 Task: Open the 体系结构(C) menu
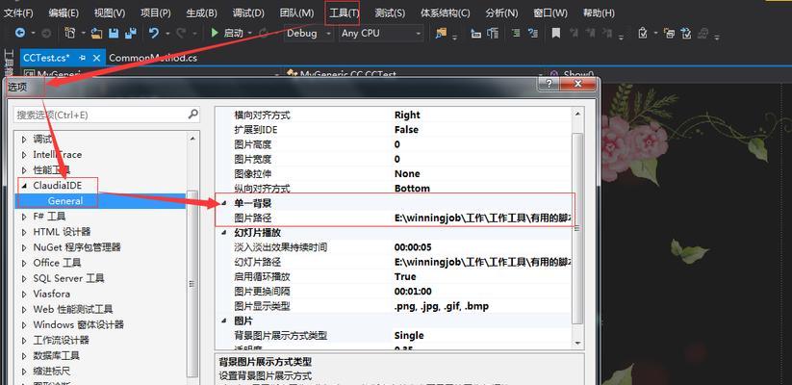pyautogui.click(x=445, y=13)
